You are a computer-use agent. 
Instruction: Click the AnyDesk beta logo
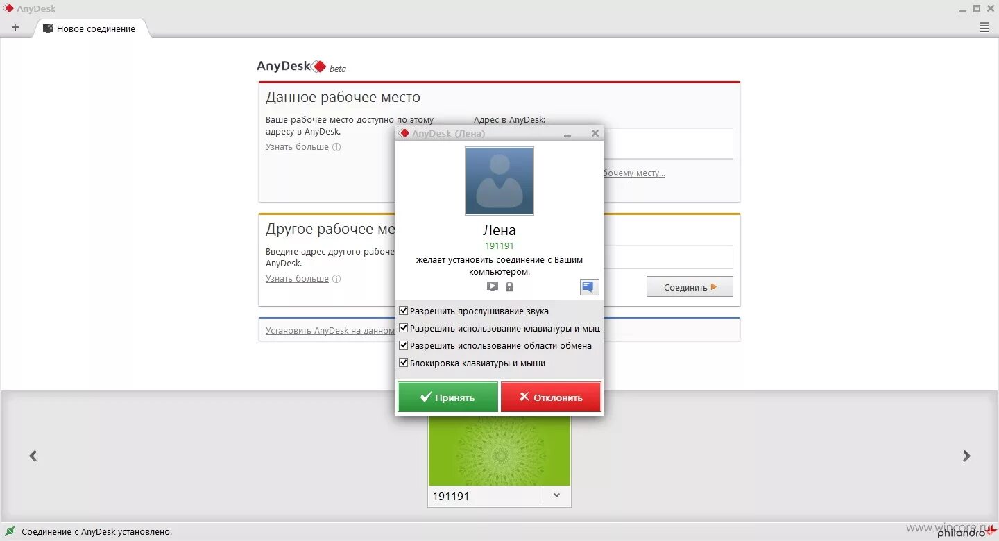(x=301, y=67)
